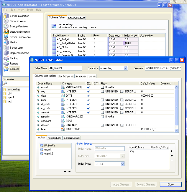Click the Apply Changes button

pyautogui.click(x=121, y=184)
